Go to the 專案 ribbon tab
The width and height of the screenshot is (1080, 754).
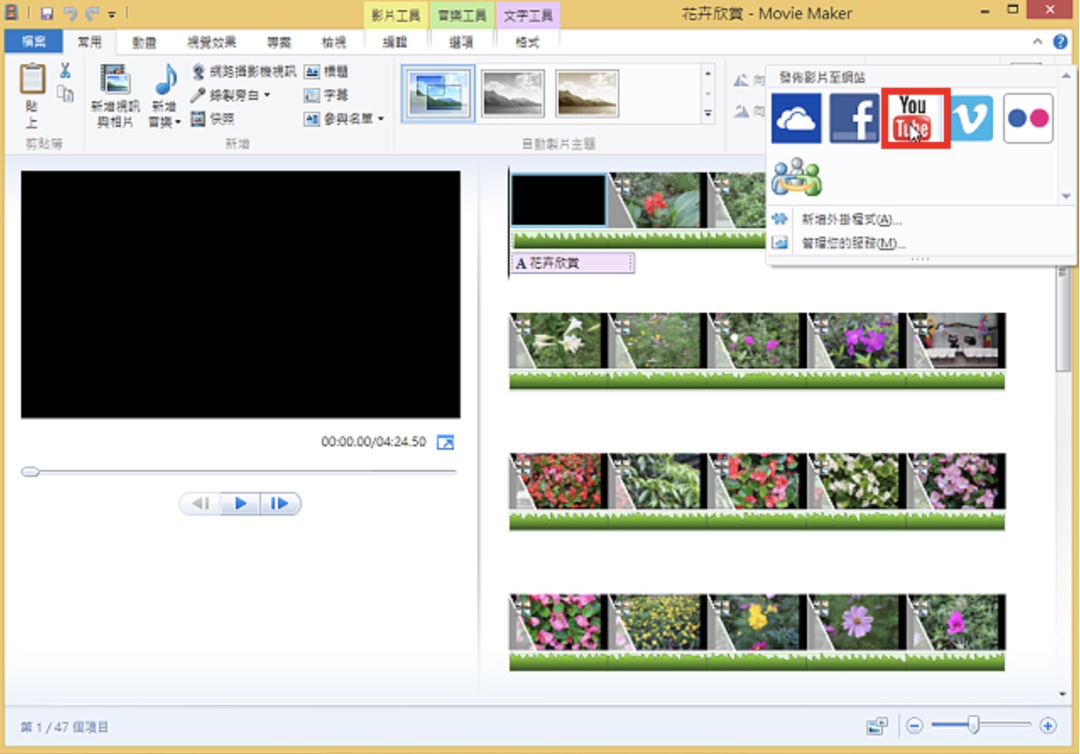pyautogui.click(x=280, y=41)
